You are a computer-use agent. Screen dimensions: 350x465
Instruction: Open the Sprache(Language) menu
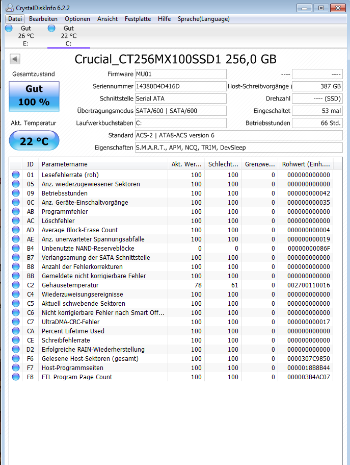203,19
